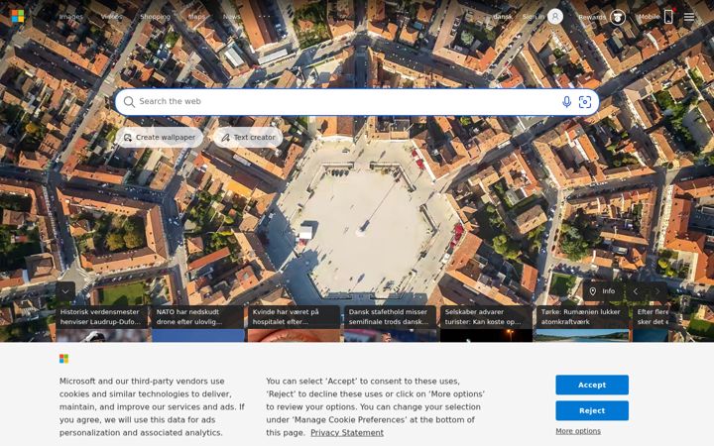Click the Create wallpaper button
The width and height of the screenshot is (714, 446).
click(x=160, y=137)
